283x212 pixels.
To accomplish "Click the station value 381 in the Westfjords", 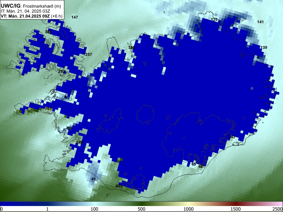I will point(48,32).
